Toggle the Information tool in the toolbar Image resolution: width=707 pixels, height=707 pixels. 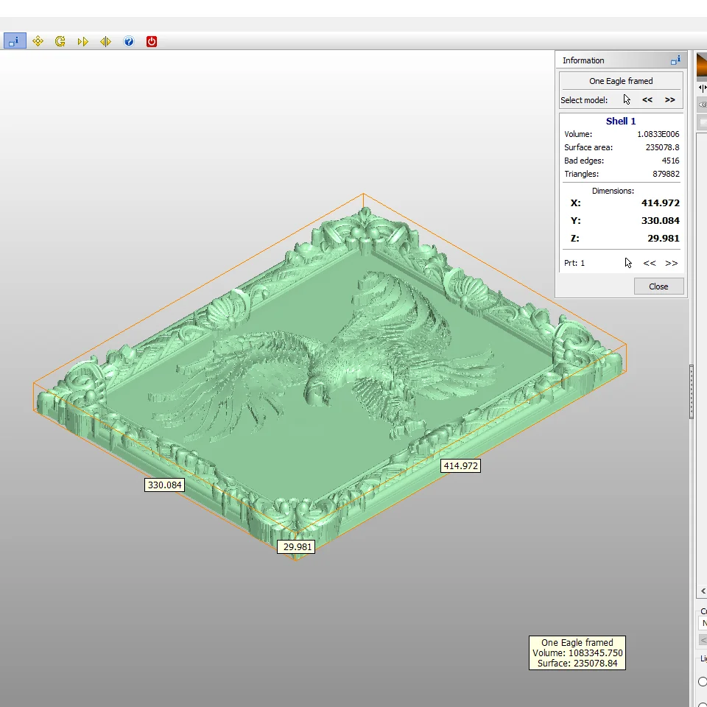15,41
